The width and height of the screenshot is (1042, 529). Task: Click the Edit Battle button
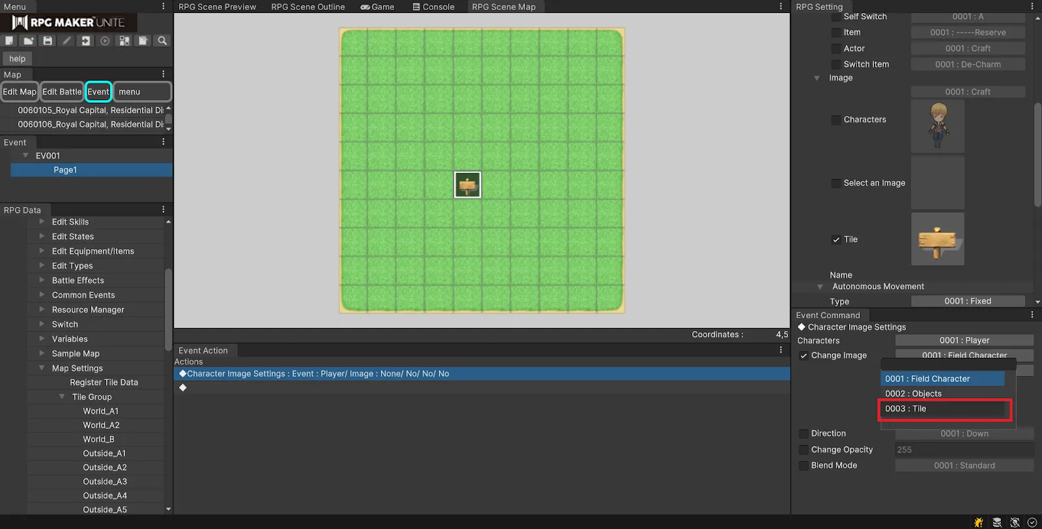[x=62, y=92]
